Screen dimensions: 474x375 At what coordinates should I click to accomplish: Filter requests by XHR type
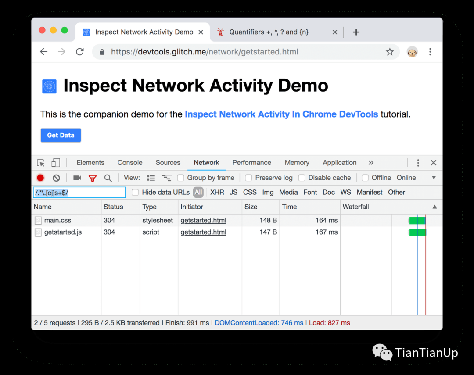tap(217, 192)
